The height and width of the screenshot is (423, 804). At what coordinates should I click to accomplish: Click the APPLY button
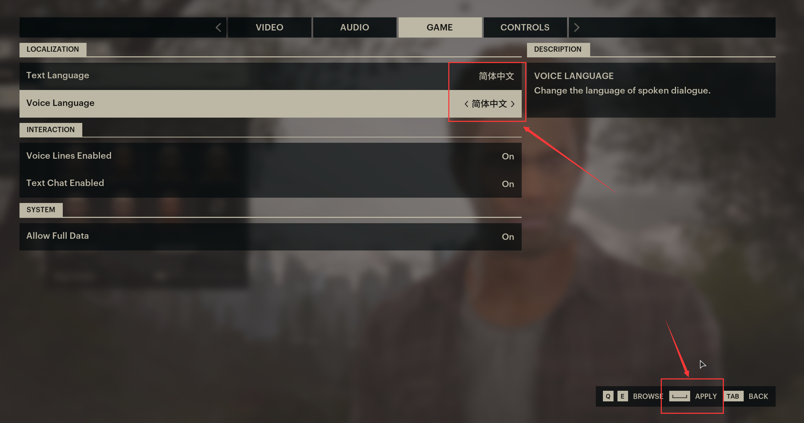(706, 396)
